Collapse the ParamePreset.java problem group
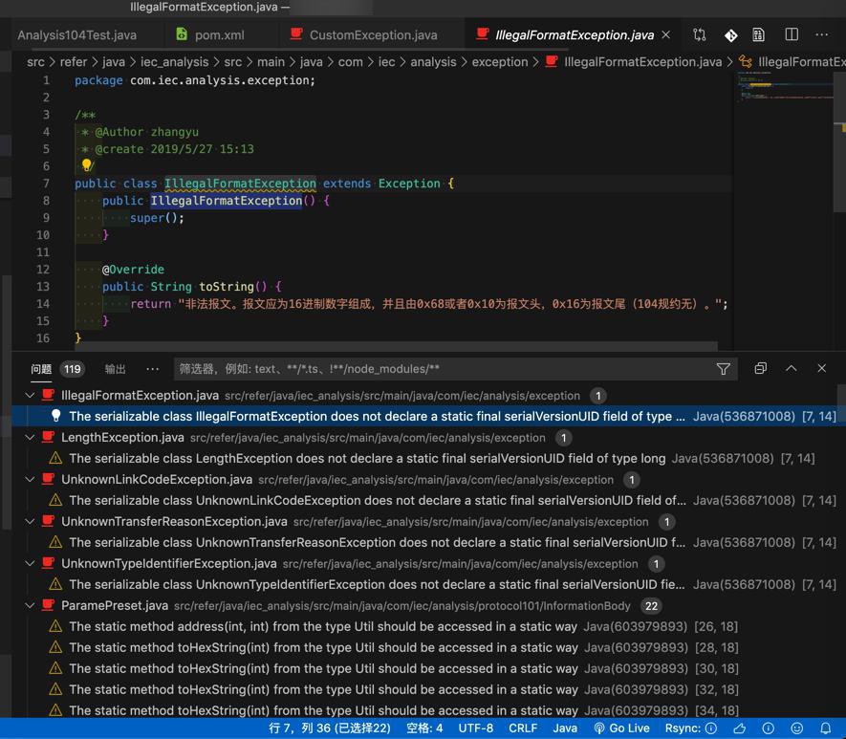The height and width of the screenshot is (739, 846). pos(30,606)
